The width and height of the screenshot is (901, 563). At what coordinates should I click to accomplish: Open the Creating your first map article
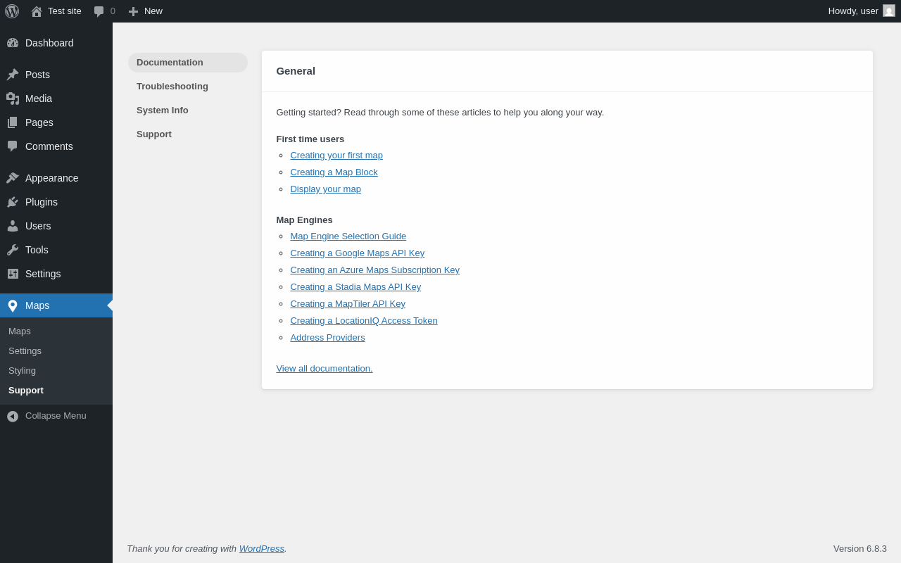(336, 156)
